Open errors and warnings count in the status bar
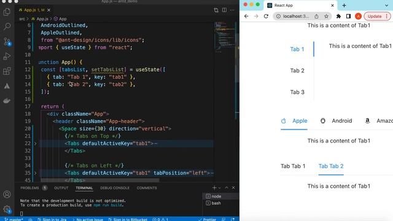 tap(160, 219)
